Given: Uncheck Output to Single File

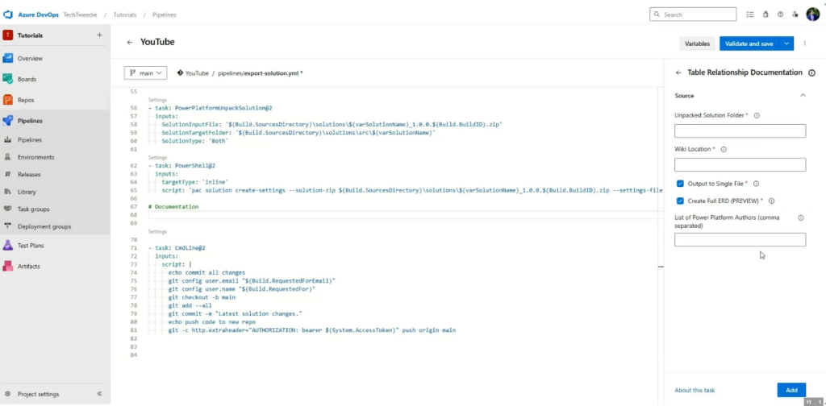Looking at the screenshot, I should click(x=680, y=184).
